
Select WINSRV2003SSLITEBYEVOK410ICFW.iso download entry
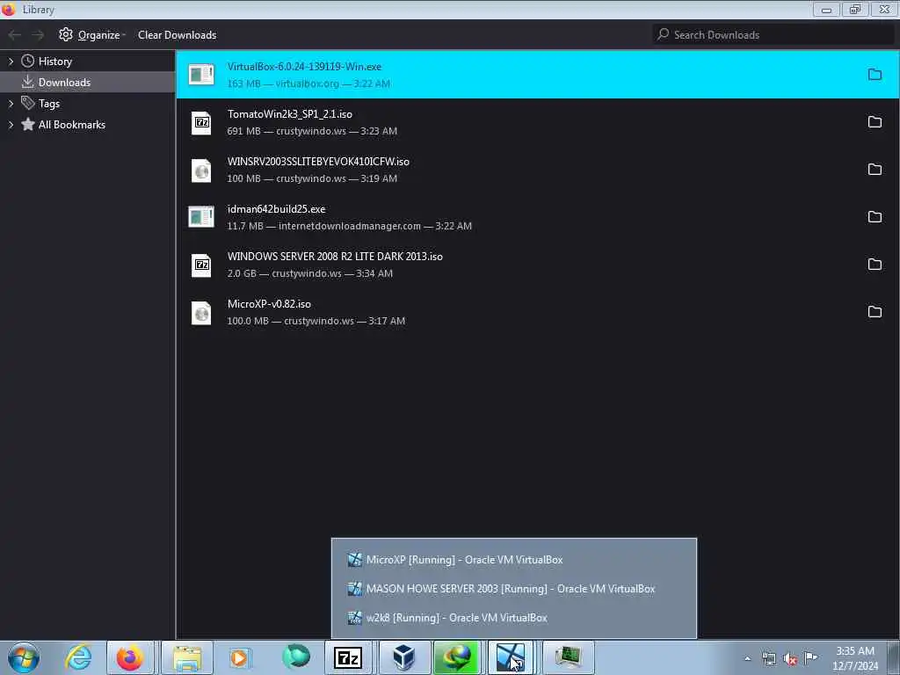(537, 170)
